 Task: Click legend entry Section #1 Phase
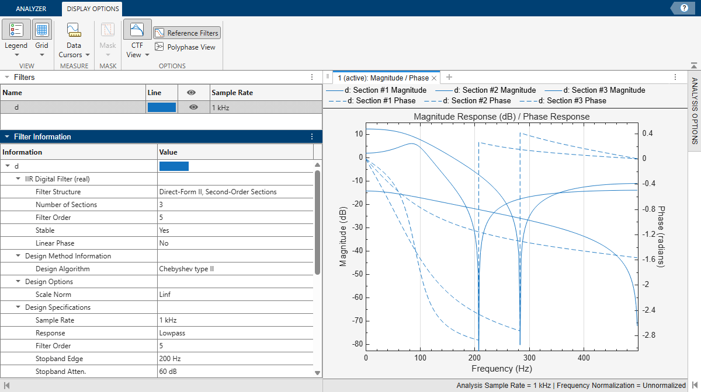372,101
